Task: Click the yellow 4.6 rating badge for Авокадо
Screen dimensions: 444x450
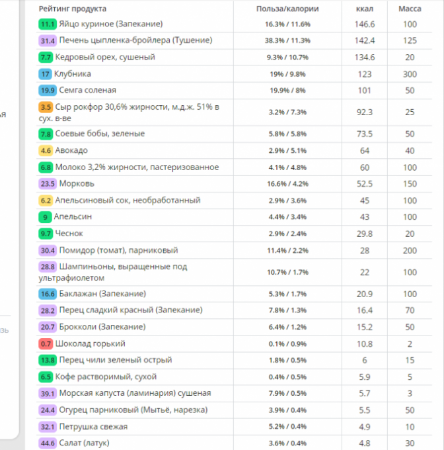Action: [x=46, y=151]
